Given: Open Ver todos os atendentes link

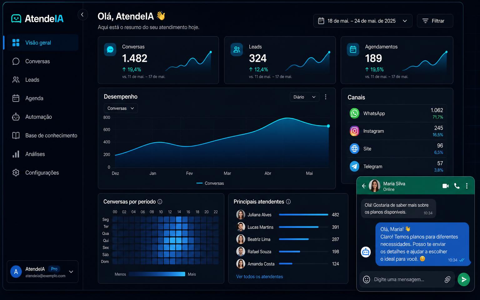Looking at the screenshot, I should click(259, 277).
